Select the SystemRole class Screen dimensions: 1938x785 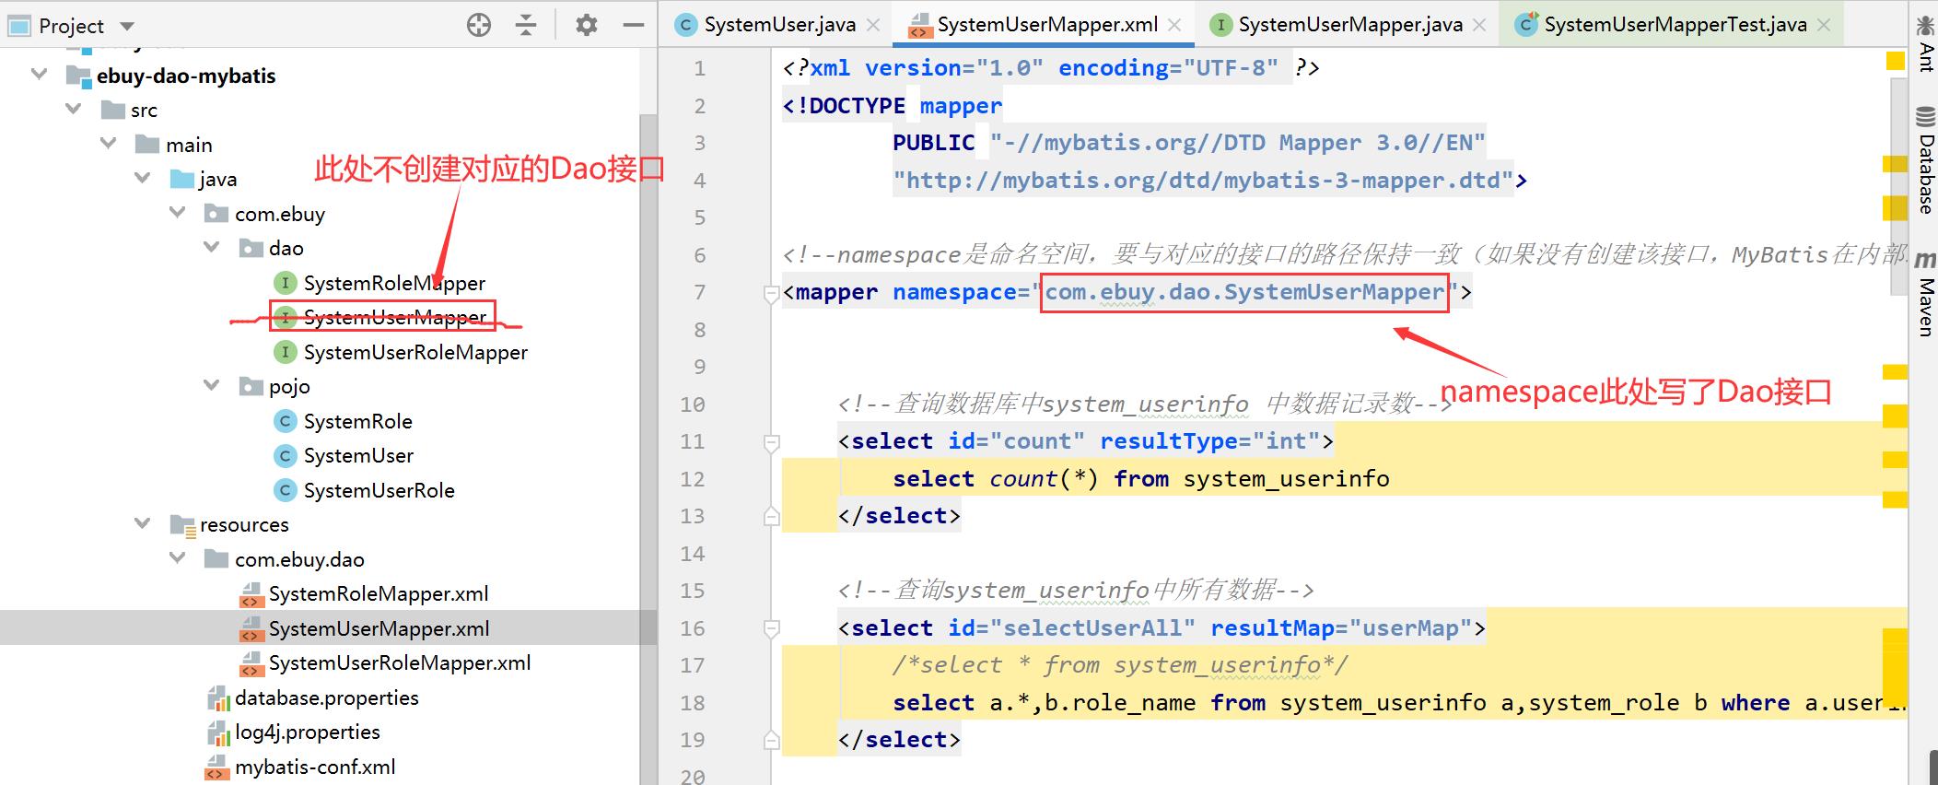click(x=357, y=421)
